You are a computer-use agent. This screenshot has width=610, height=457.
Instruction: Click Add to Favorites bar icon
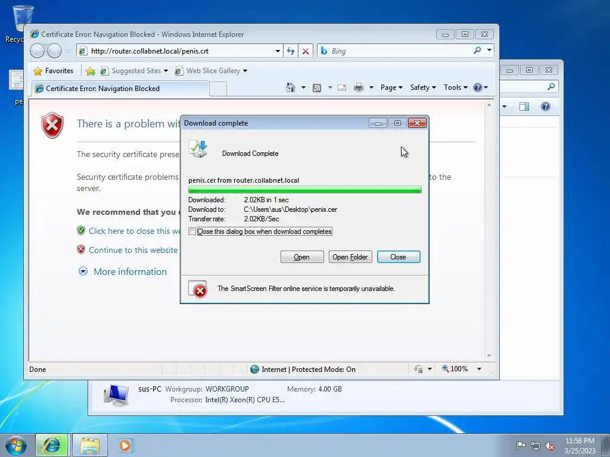tap(91, 71)
